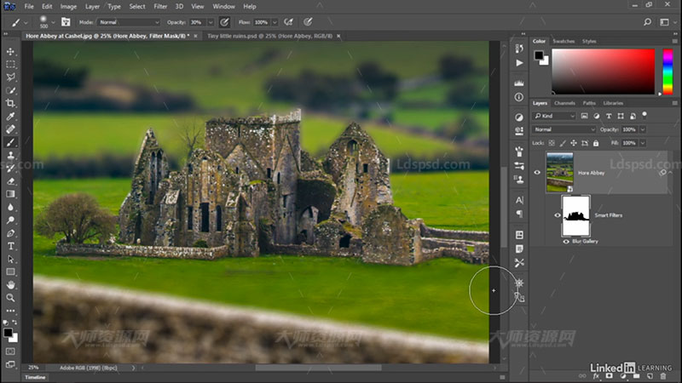Select the Lasso tool
682x383 pixels.
[10, 77]
